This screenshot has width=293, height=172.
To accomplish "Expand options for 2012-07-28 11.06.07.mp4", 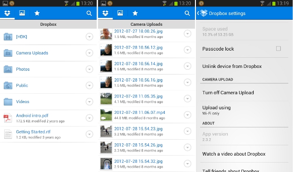I will (188, 115).
